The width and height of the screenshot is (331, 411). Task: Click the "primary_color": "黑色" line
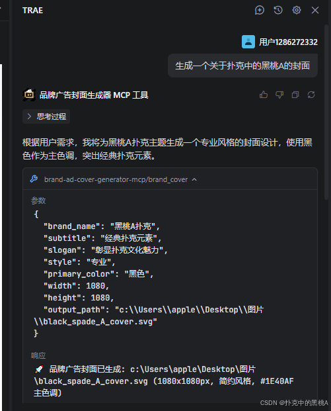click(x=98, y=274)
